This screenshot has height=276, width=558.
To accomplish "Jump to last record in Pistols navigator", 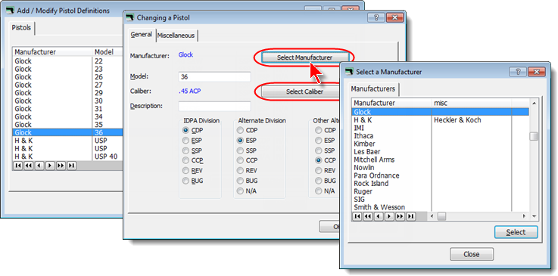I will (71, 166).
